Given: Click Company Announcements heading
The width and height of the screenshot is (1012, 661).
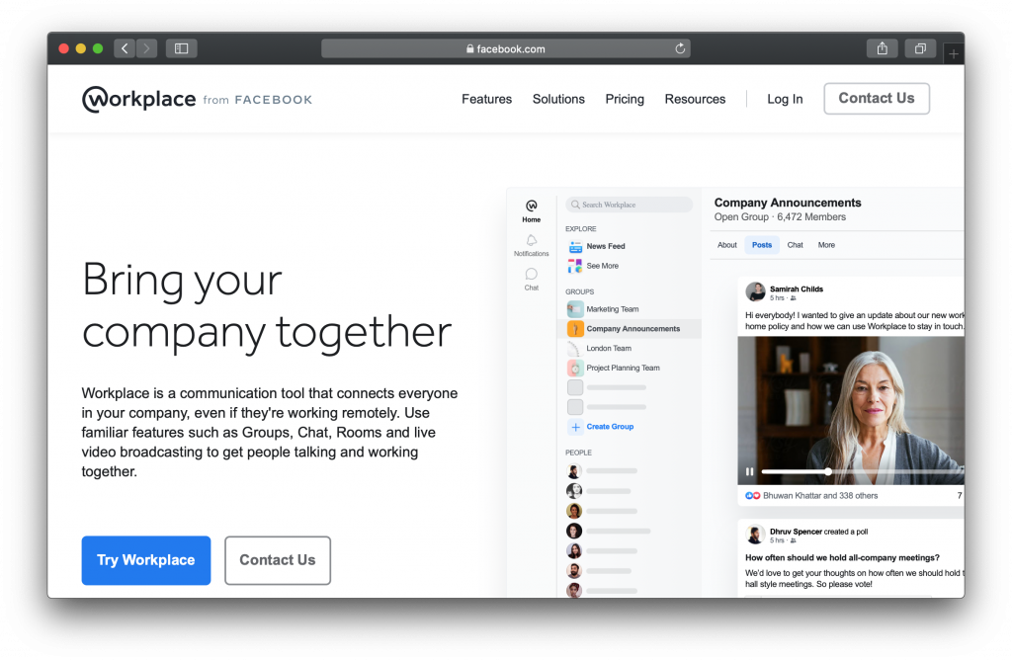Looking at the screenshot, I should 788,203.
